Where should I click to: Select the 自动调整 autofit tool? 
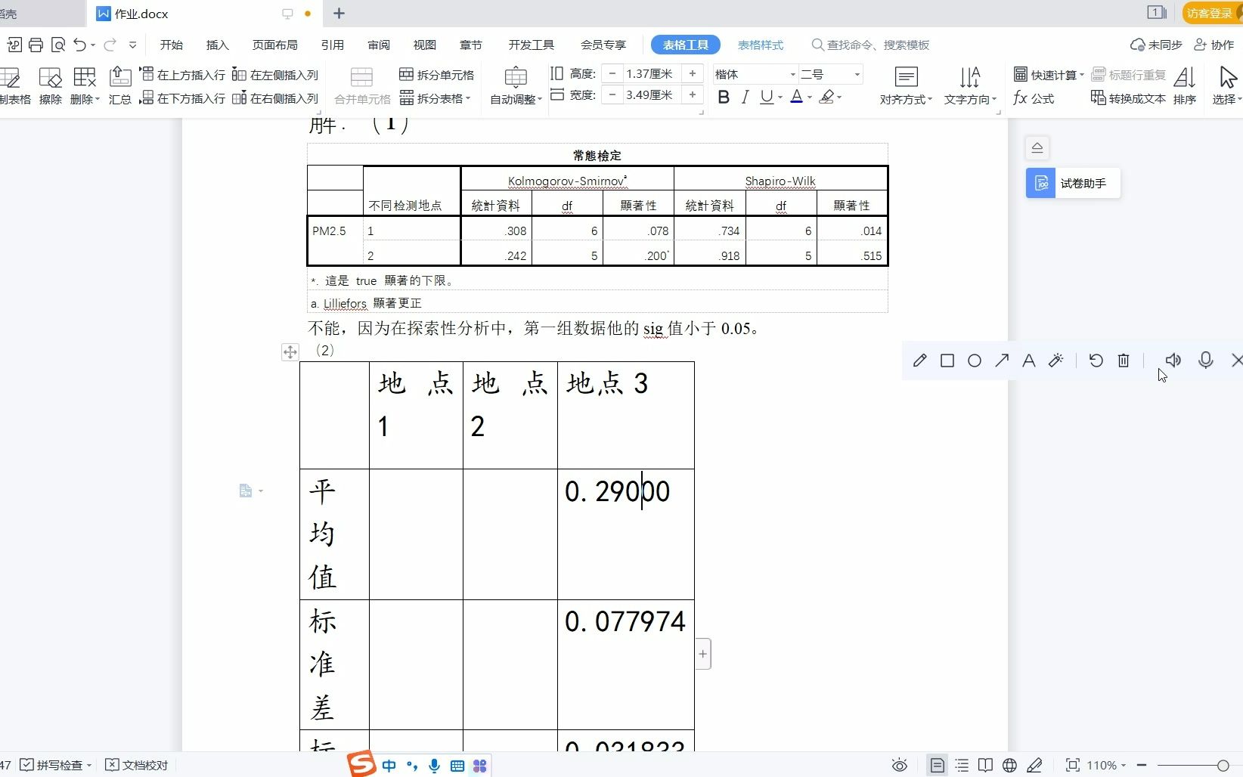(x=514, y=85)
